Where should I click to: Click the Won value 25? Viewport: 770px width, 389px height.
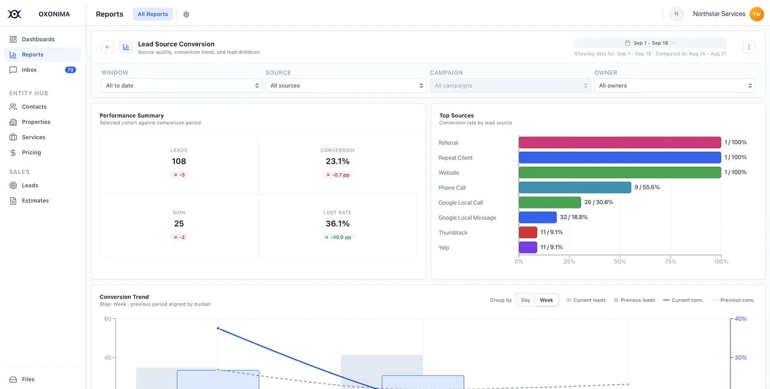tap(179, 223)
